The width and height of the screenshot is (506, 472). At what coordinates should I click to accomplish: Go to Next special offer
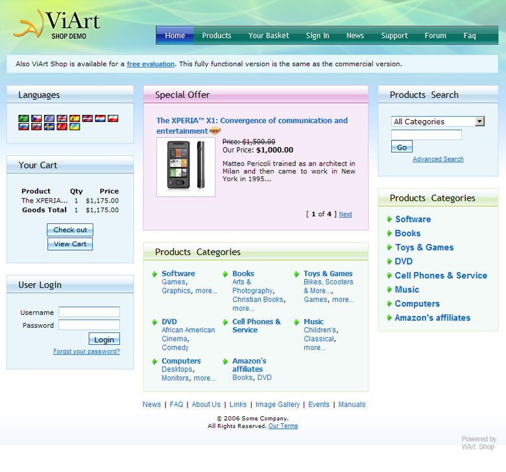coord(345,214)
